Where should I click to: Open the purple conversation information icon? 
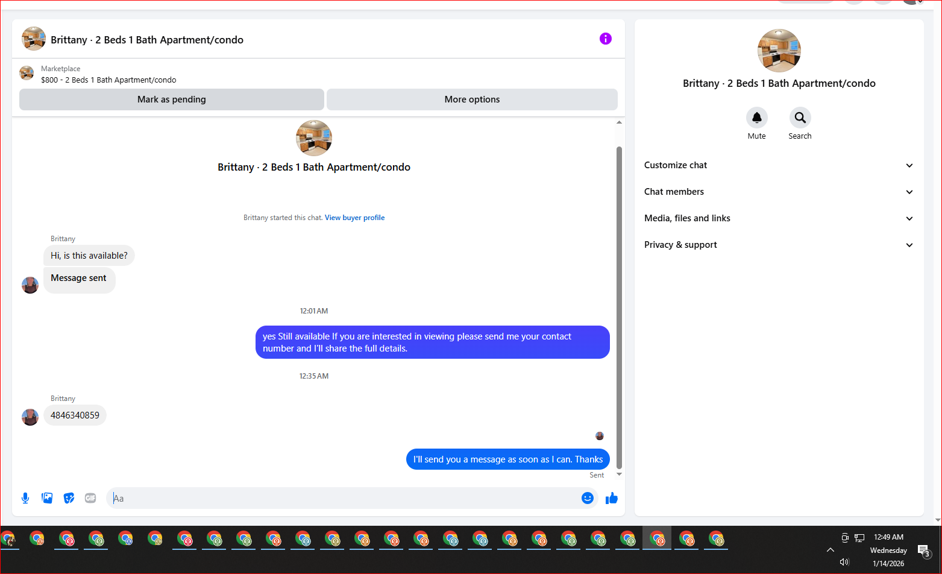pyautogui.click(x=606, y=39)
